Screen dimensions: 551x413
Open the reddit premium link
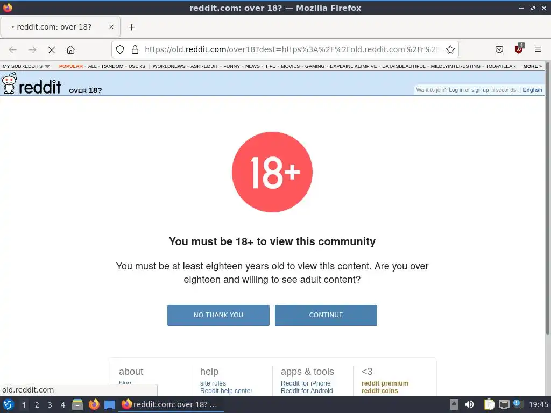click(x=385, y=383)
